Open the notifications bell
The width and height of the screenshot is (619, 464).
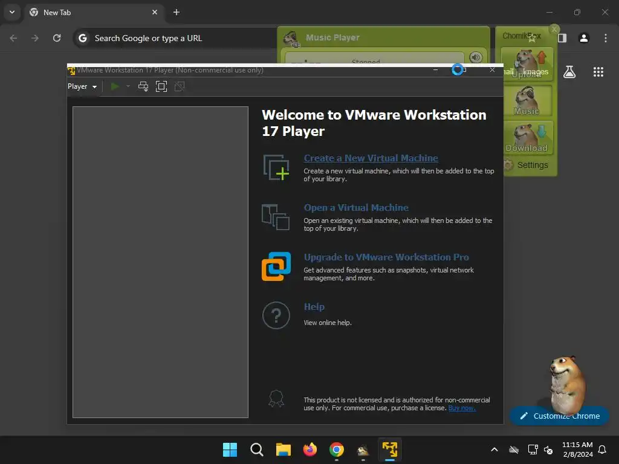[x=603, y=449]
